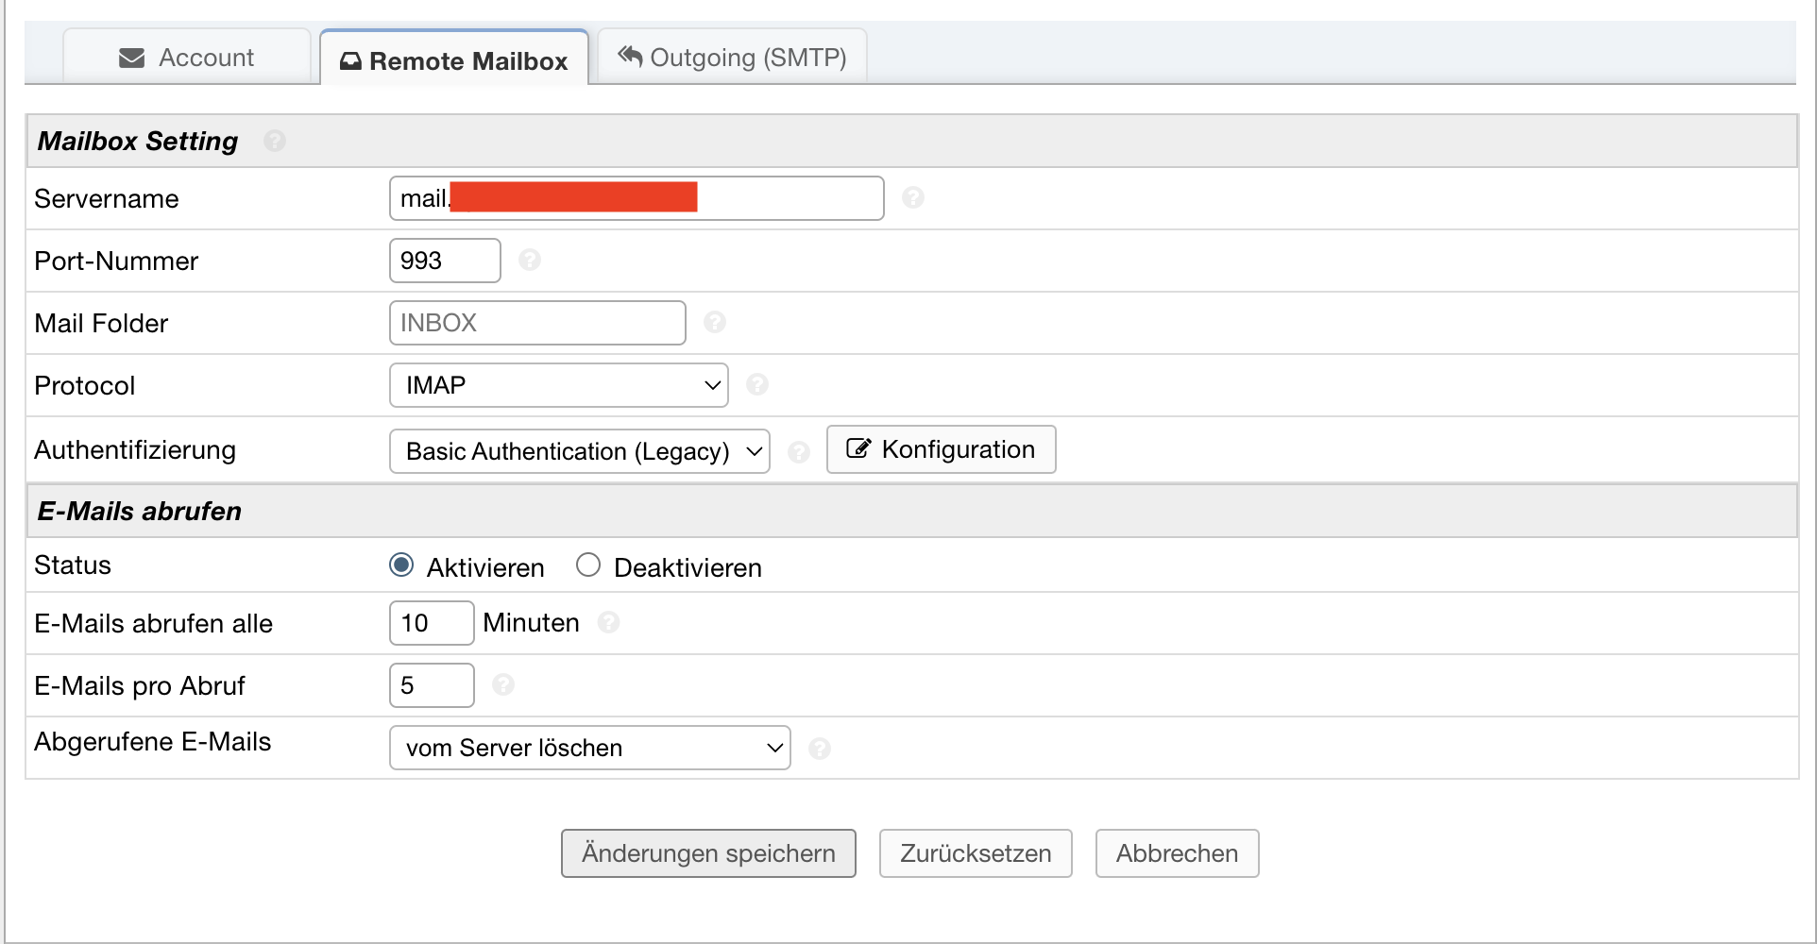1817x944 pixels.
Task: Click into the Mail Folder INBOX field
Action: [x=536, y=323]
